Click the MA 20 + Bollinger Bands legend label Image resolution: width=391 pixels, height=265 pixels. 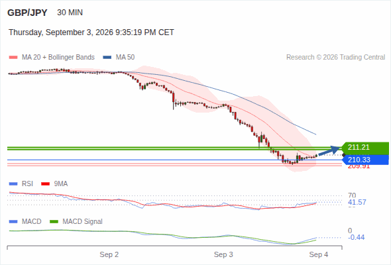58,58
